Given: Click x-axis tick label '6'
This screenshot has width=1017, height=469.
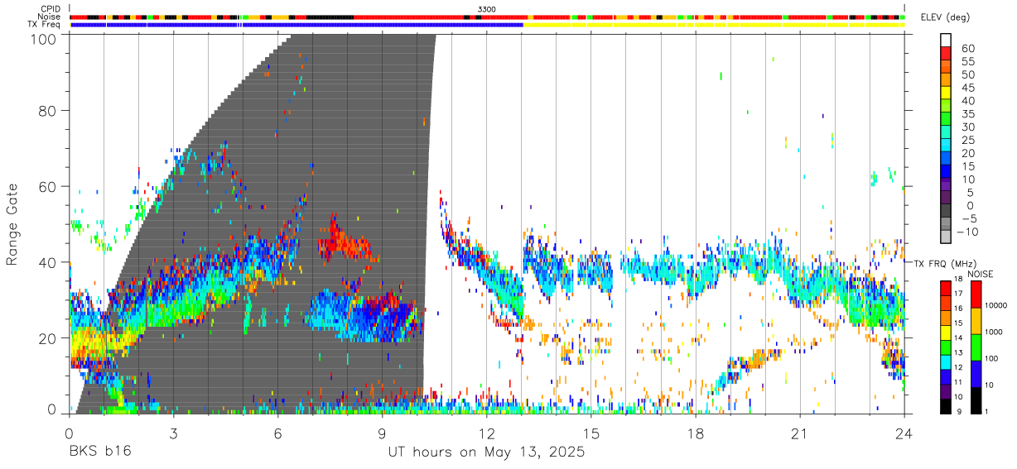Looking at the screenshot, I should click(x=277, y=433).
